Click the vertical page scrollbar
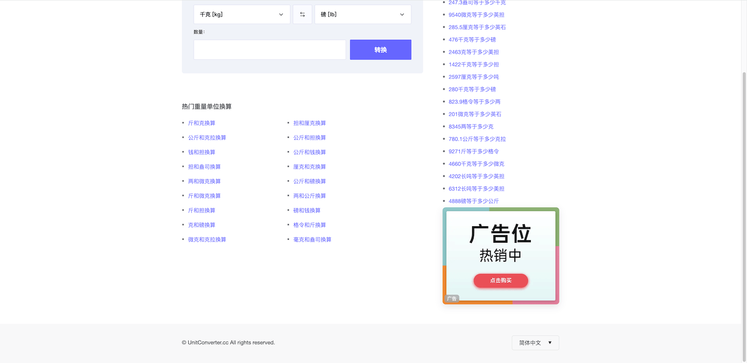The height and width of the screenshot is (363, 747). [x=744, y=199]
